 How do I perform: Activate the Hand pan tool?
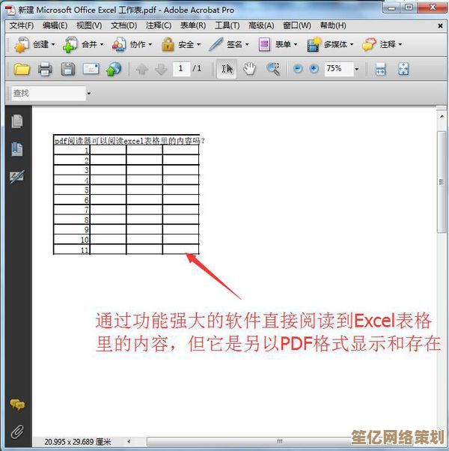coord(249,69)
